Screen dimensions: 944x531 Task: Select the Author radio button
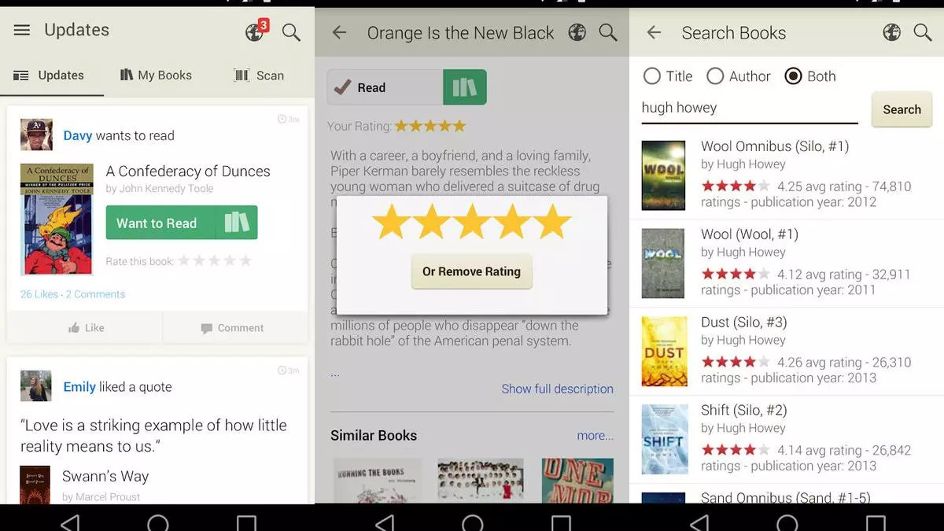pyautogui.click(x=715, y=76)
